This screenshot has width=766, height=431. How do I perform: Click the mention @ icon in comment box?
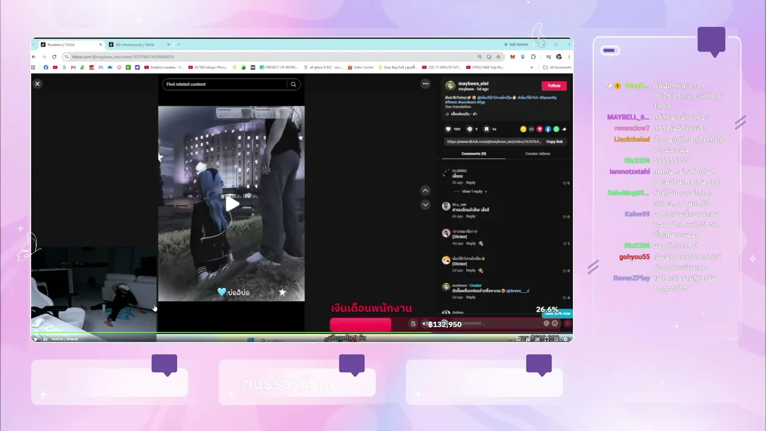(x=546, y=323)
